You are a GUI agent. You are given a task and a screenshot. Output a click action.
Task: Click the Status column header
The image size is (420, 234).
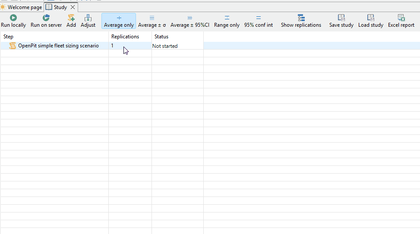pos(177,37)
